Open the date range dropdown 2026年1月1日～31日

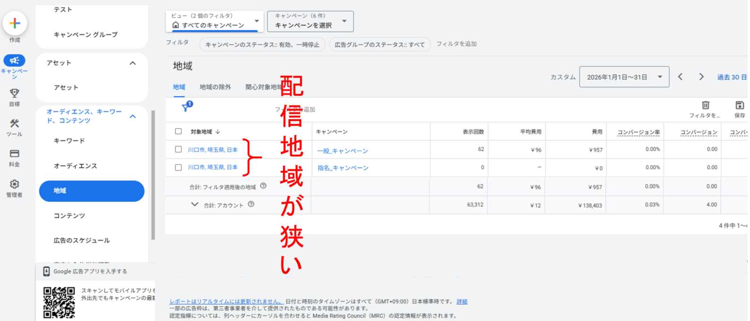623,77
